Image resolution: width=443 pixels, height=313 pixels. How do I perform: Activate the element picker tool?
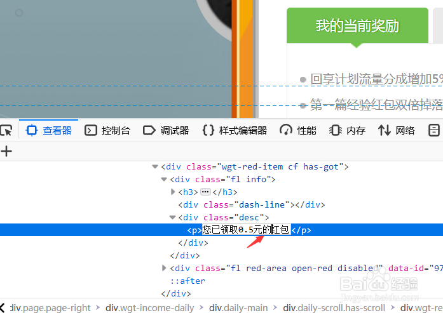click(x=6, y=130)
